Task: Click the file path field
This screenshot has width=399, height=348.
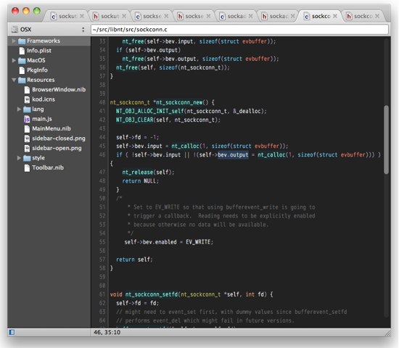Action: pyautogui.click(x=239, y=30)
